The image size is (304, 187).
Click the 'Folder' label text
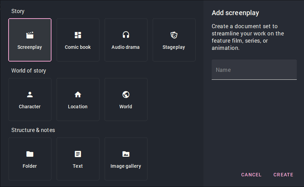point(30,166)
